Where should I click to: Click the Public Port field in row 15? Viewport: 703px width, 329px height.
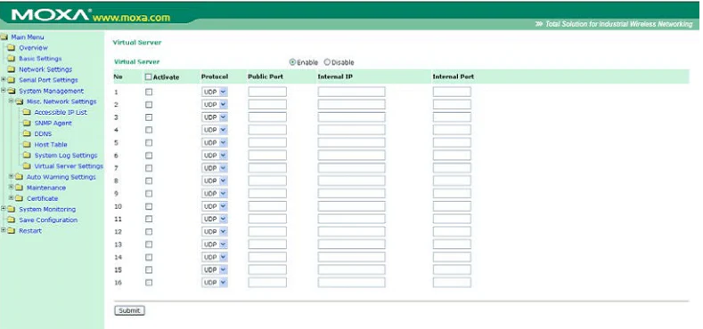pyautogui.click(x=267, y=270)
